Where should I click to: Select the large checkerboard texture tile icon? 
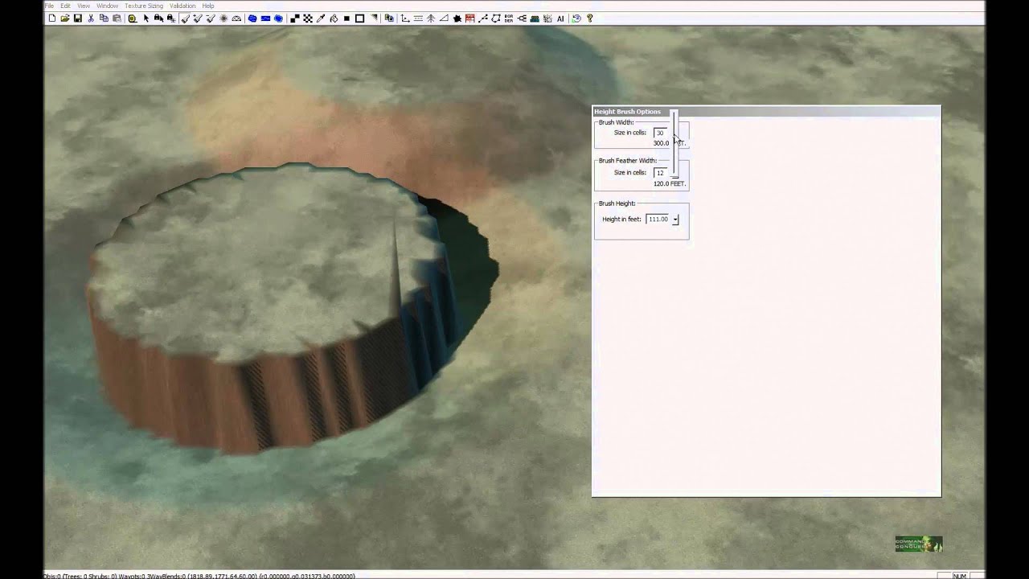coord(295,18)
